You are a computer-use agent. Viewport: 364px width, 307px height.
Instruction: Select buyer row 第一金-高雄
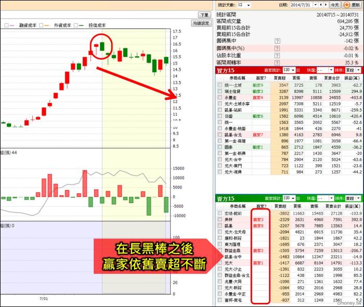[290, 141]
